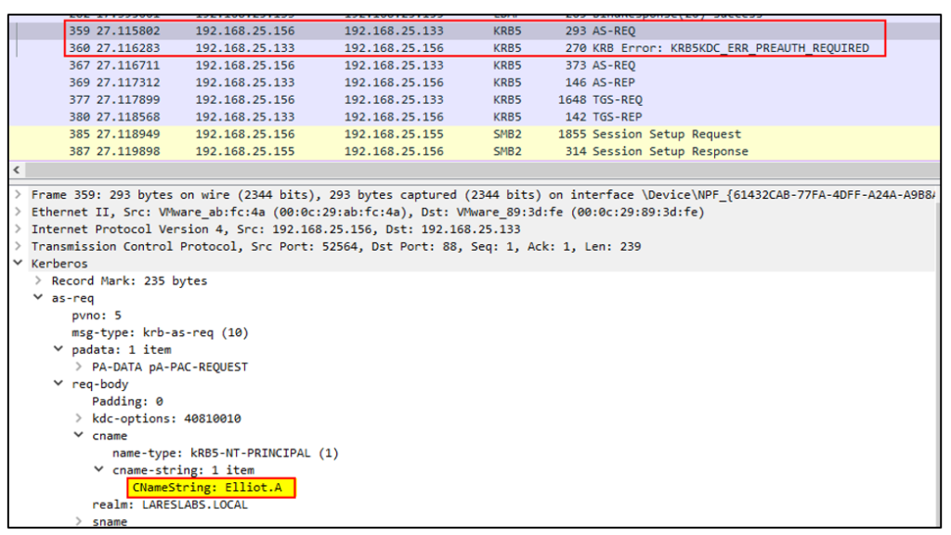Screen dimensions: 951x535
Task: Select packet 377 TGS-REQ row
Action: tap(475, 99)
